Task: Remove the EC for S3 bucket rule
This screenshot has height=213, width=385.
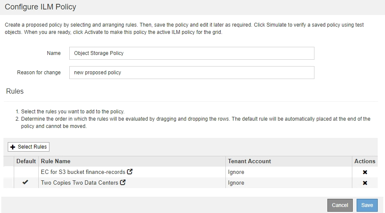Action: point(365,172)
